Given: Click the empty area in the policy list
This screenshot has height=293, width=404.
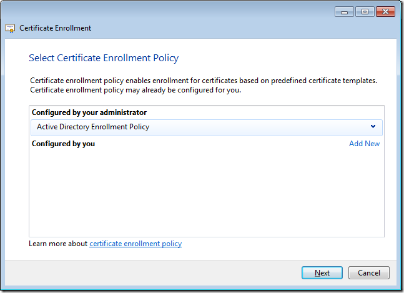Looking at the screenshot, I should coord(206,194).
